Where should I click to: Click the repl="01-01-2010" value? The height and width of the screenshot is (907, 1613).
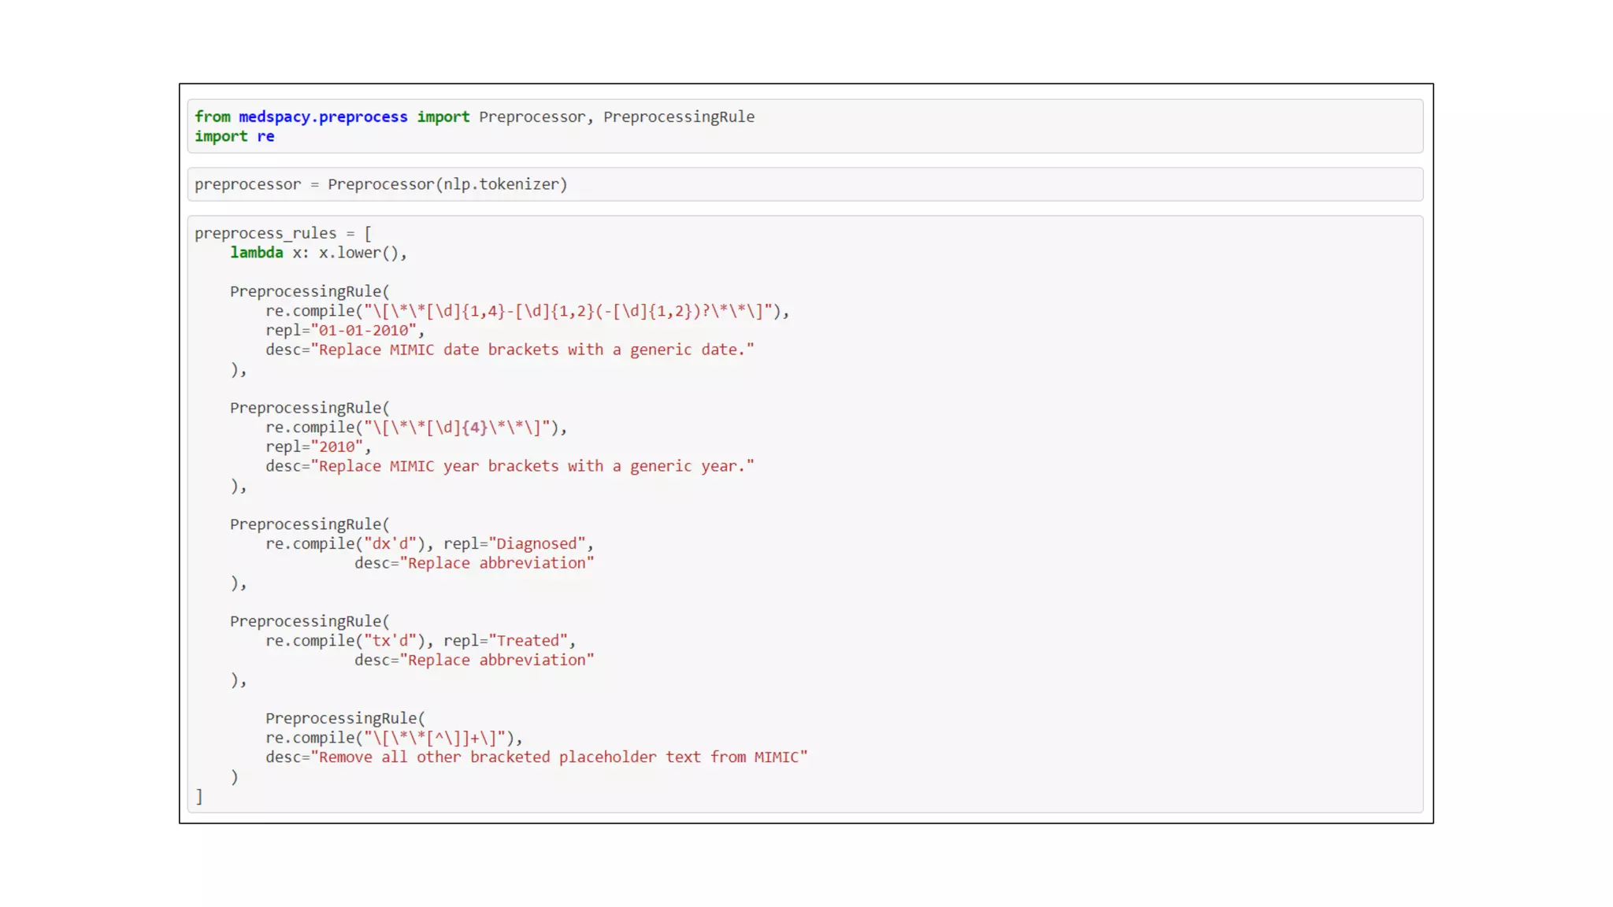(363, 331)
